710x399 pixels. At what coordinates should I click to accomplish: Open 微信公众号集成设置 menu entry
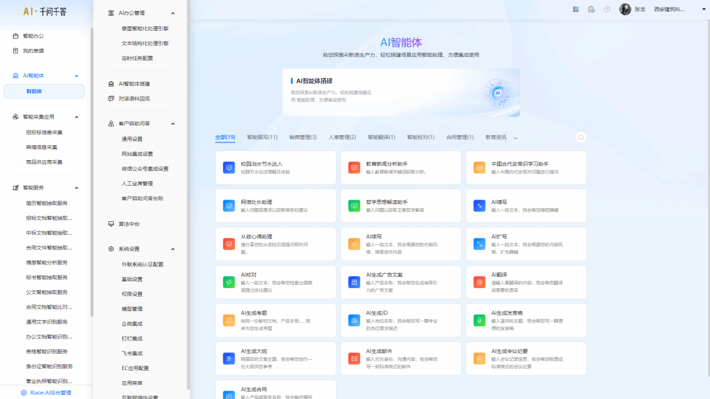click(x=145, y=169)
